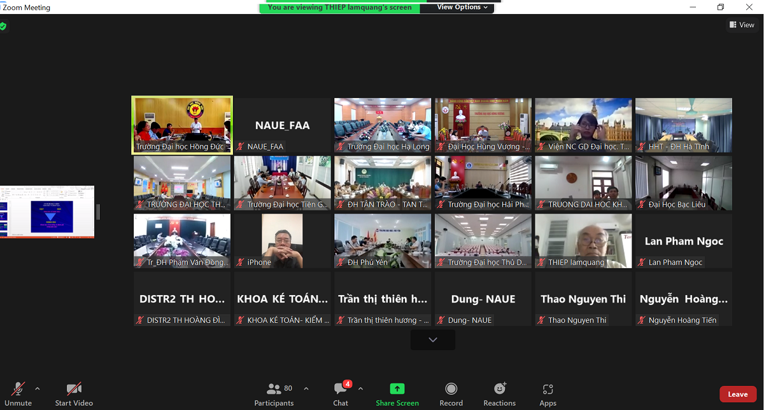Select the THIEP lamquang video tile
Viewport: 764px width, 410px height.
[x=583, y=241]
